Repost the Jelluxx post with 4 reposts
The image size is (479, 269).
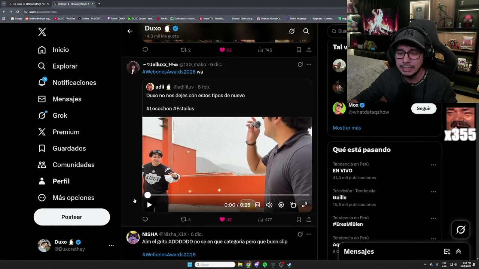(x=186, y=220)
